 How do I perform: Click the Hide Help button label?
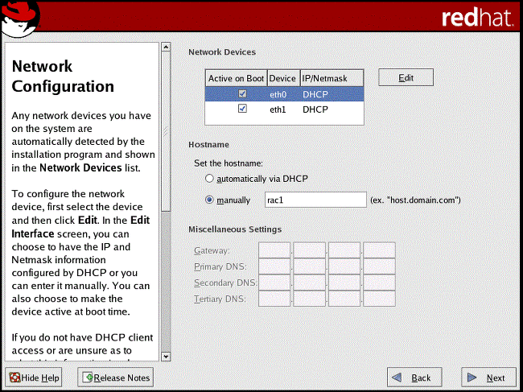click(40, 378)
